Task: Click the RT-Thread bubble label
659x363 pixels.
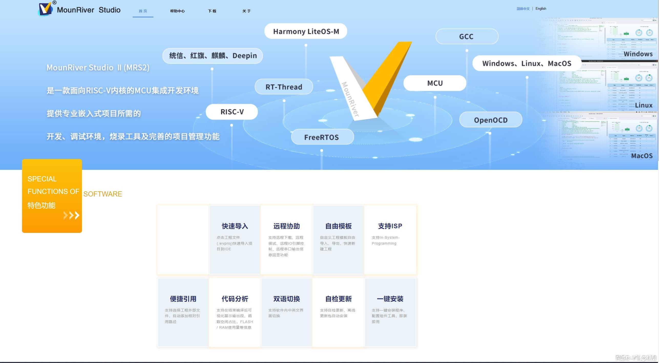Action: (284, 87)
